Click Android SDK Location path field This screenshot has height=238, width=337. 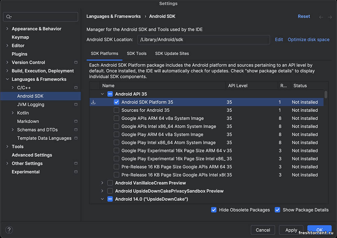(204, 40)
